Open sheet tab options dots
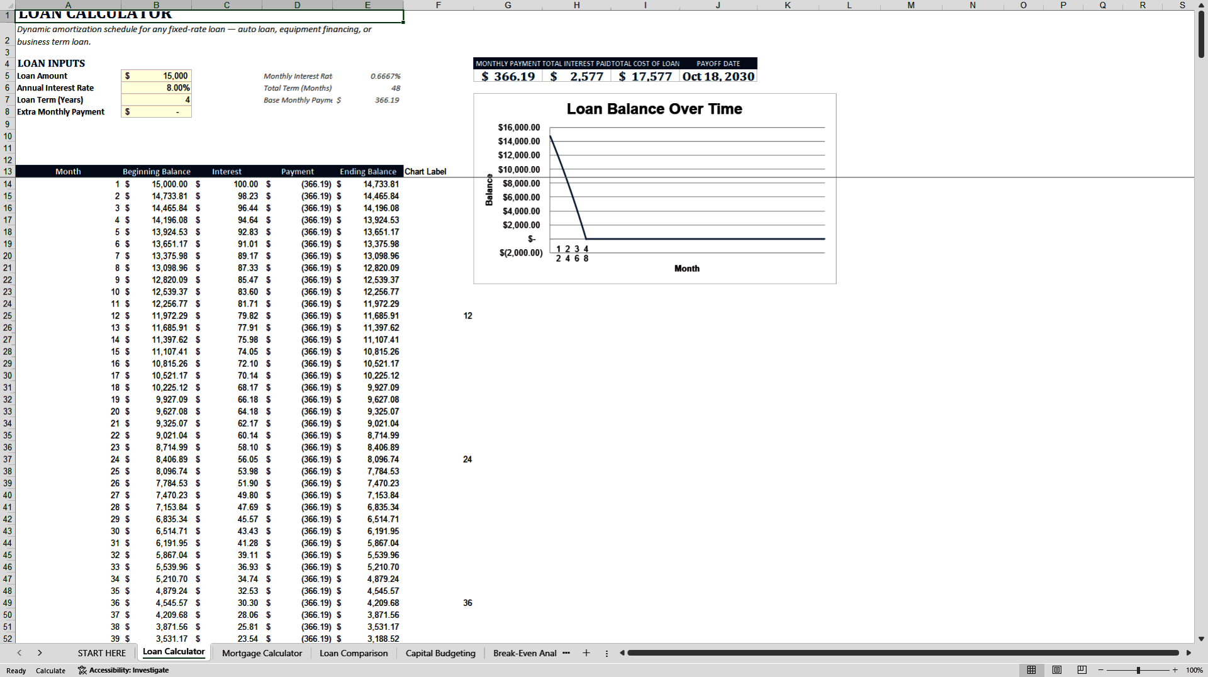1208x677 pixels. pos(607,653)
